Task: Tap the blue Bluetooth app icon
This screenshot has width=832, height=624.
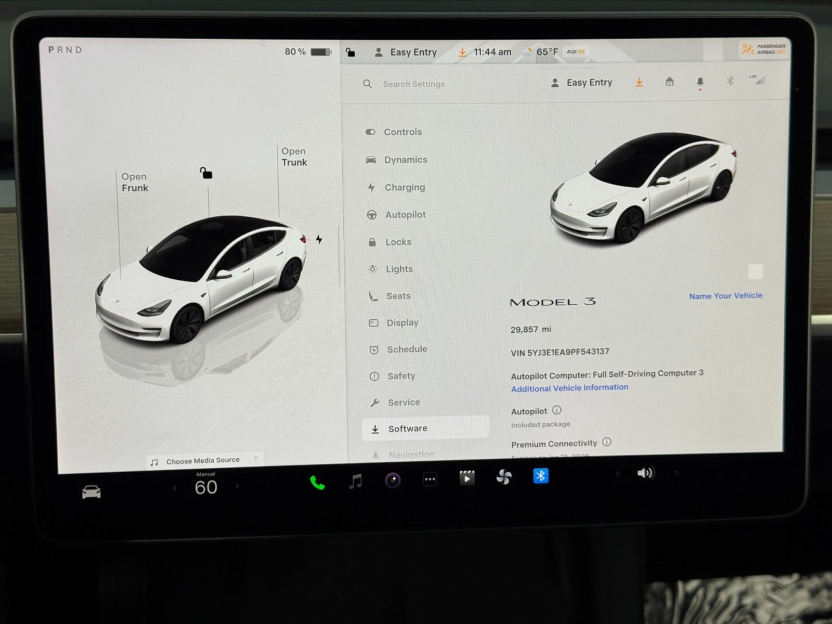Action: tap(540, 475)
